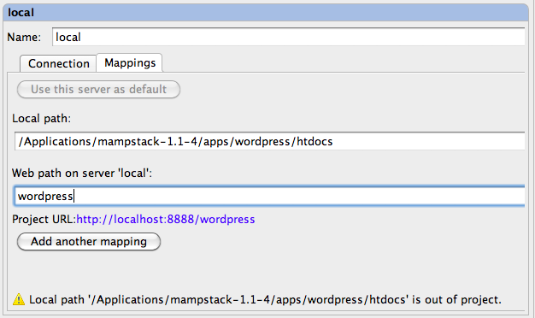Select the Mappings tab

point(130,62)
